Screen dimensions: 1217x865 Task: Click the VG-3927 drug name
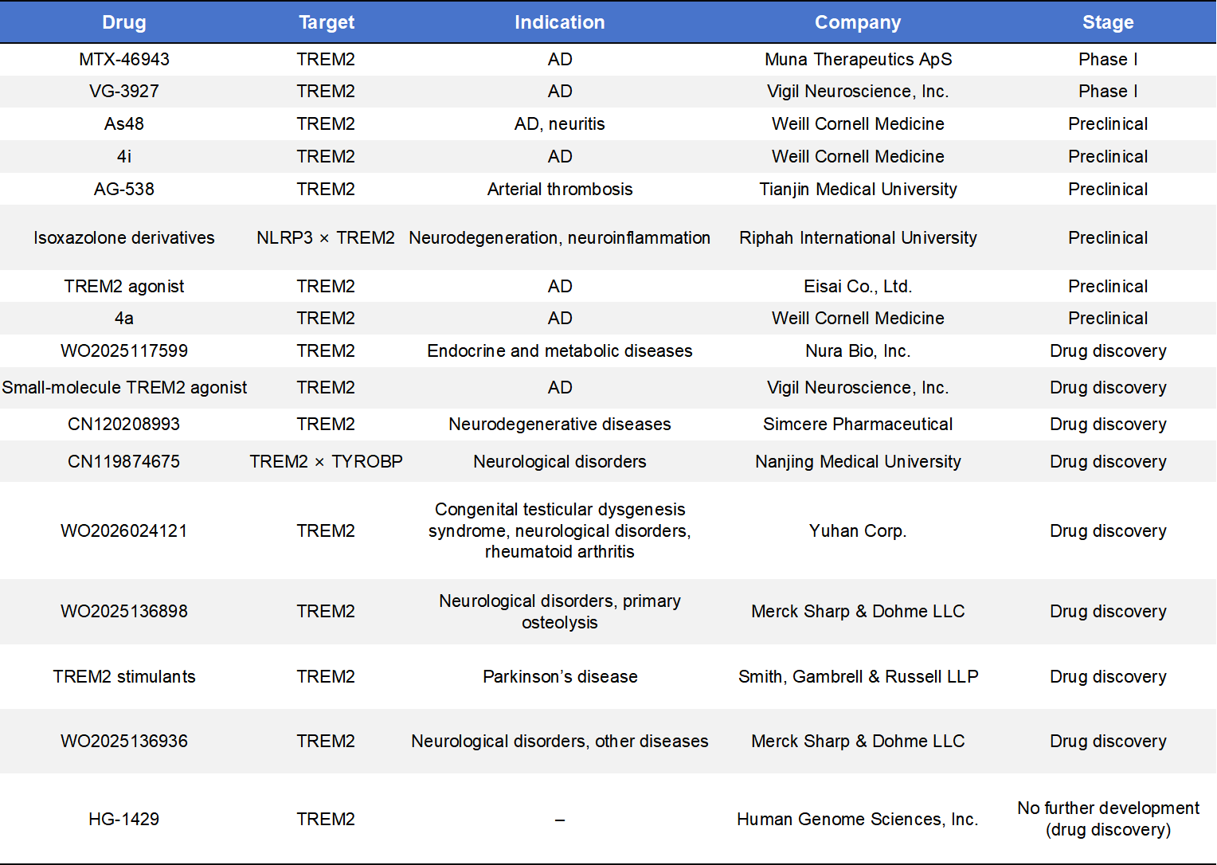tap(123, 92)
